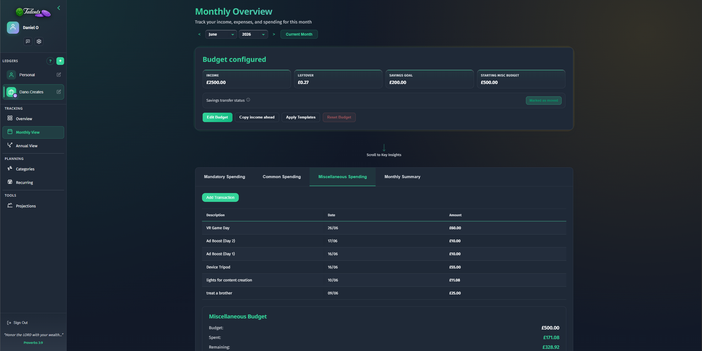Image resolution: width=702 pixels, height=351 pixels.
Task: Show savings transfer status info icon
Action: coord(248,100)
